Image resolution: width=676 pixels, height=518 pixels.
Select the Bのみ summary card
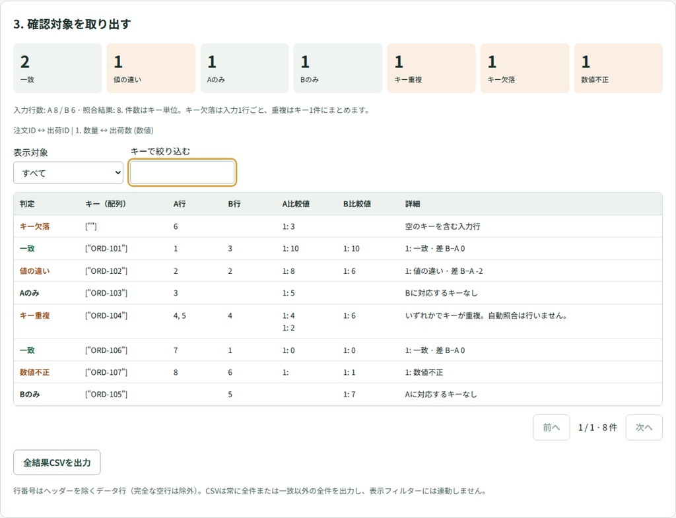coord(338,68)
